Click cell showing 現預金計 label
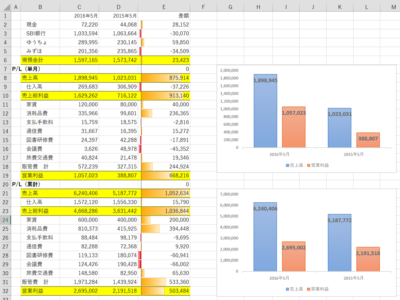This screenshot has height=300, width=400. [40, 60]
